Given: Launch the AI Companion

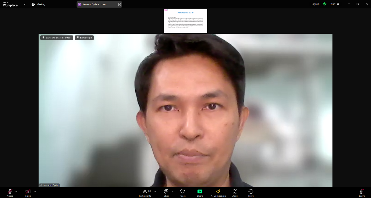Looking at the screenshot, I should click(x=218, y=193).
